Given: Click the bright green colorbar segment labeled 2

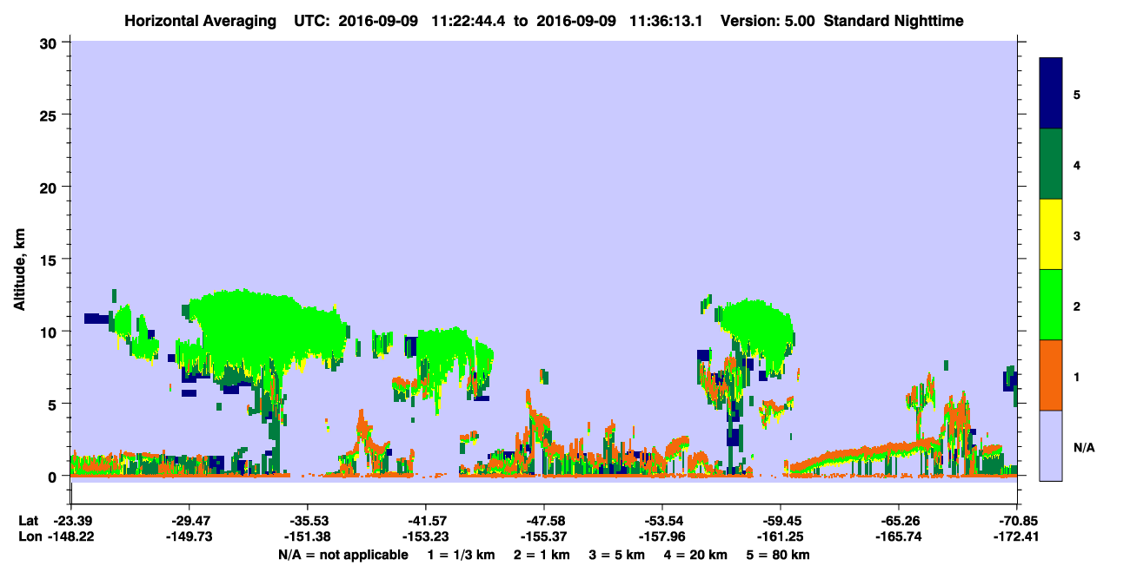Looking at the screenshot, I should (1051, 305).
